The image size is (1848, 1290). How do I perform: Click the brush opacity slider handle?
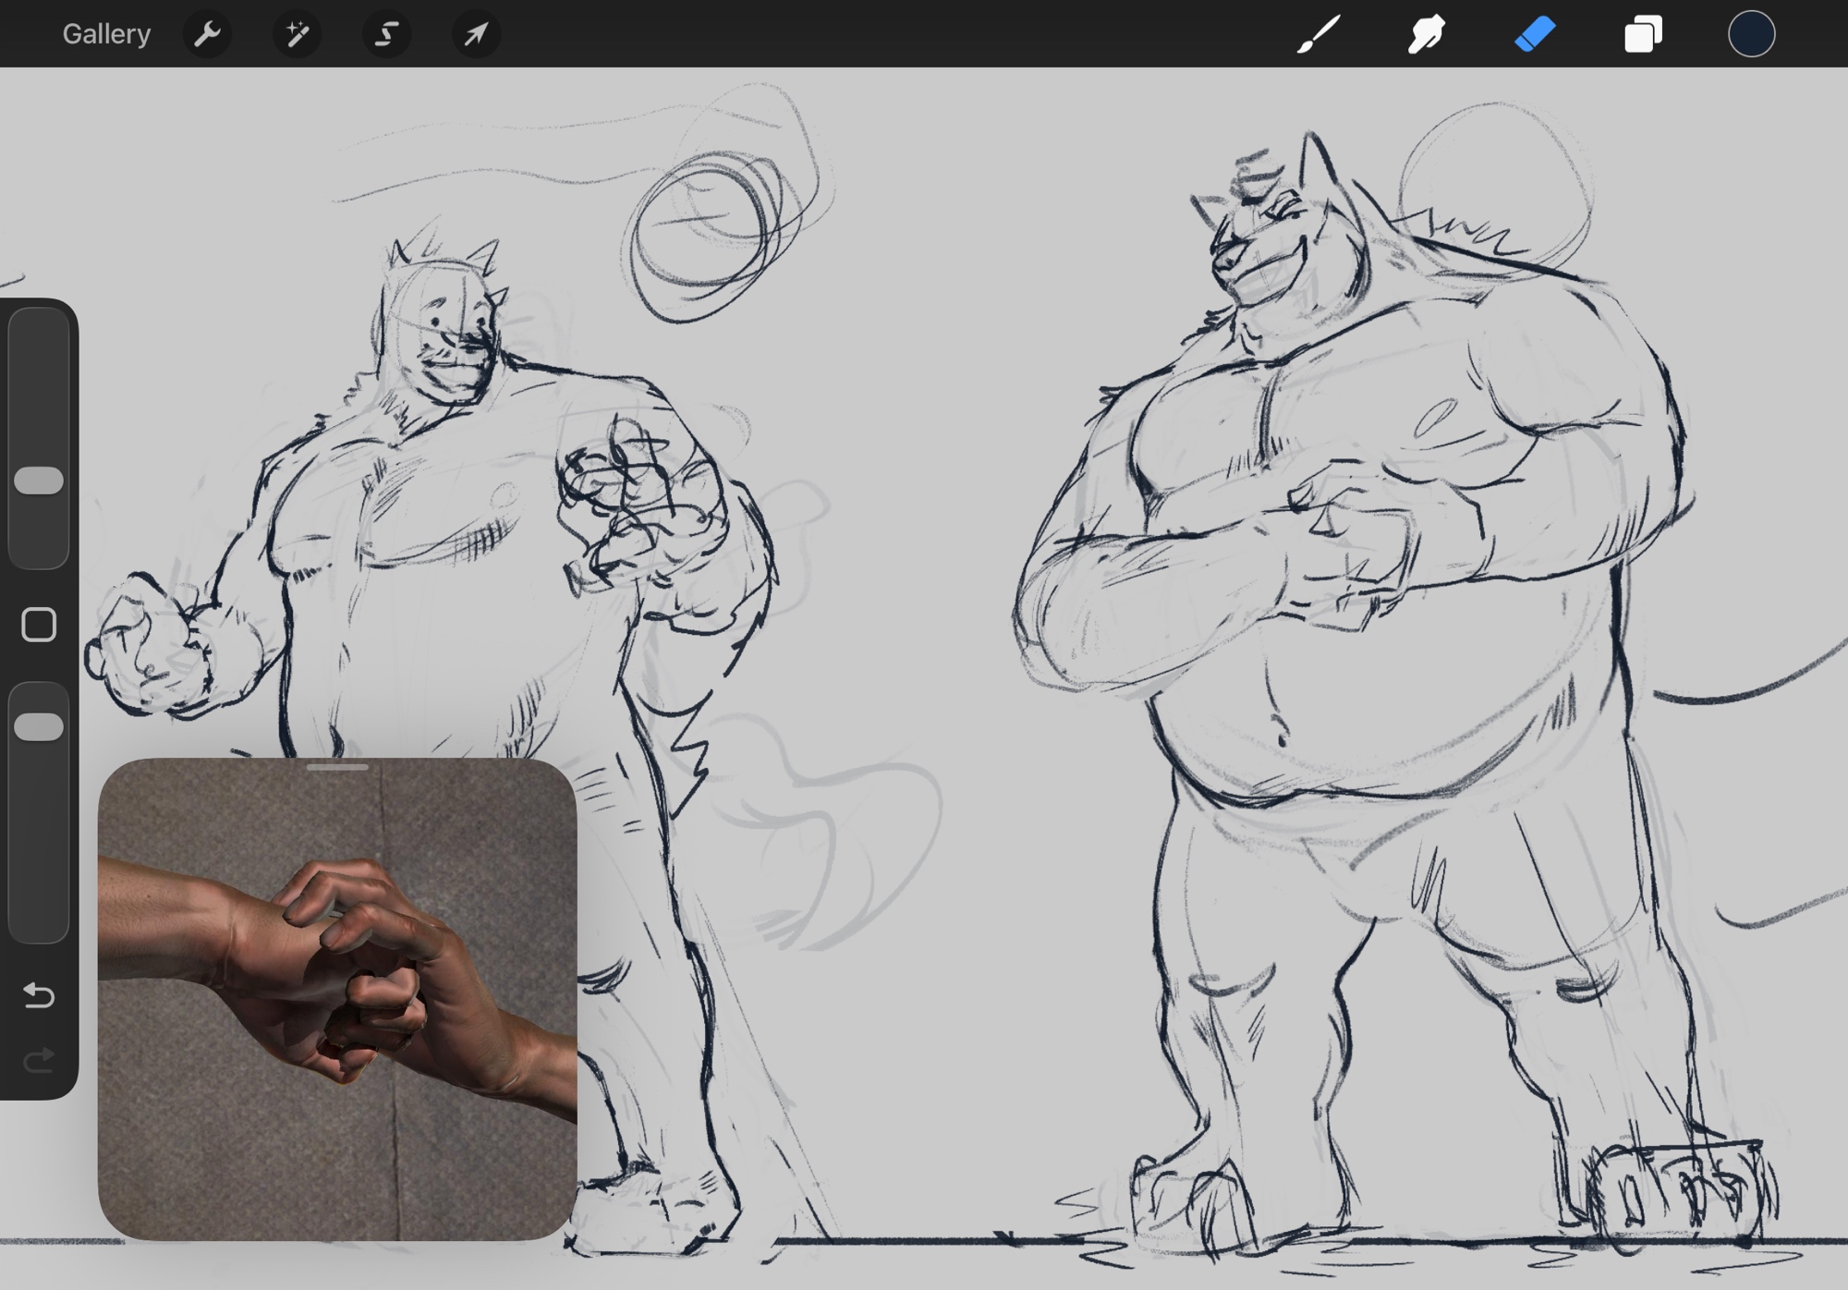tap(39, 726)
